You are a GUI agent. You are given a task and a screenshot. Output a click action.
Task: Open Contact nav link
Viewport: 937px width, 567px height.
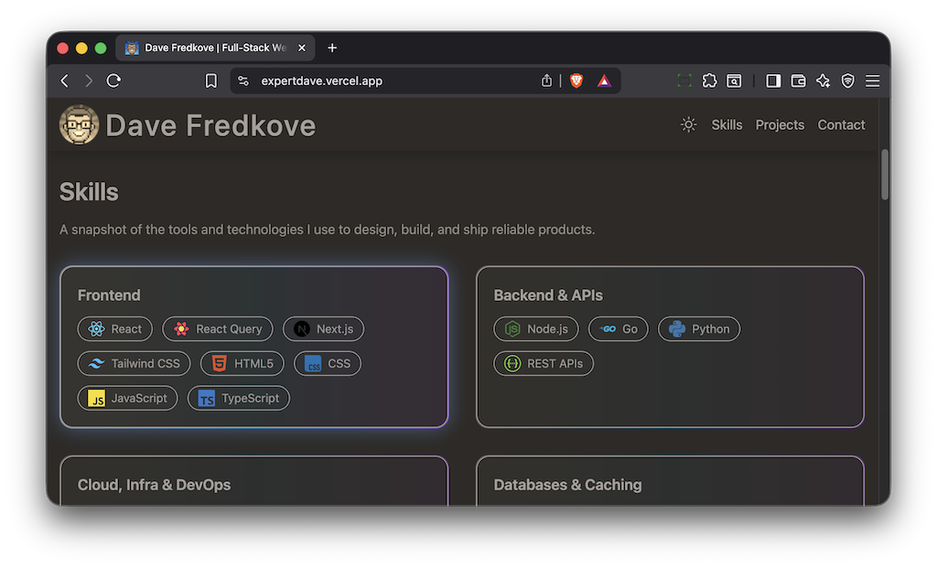tap(841, 125)
